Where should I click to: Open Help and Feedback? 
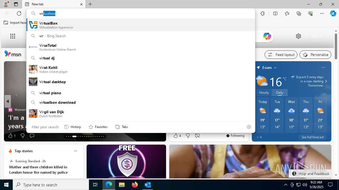pyautogui.click(x=311, y=174)
